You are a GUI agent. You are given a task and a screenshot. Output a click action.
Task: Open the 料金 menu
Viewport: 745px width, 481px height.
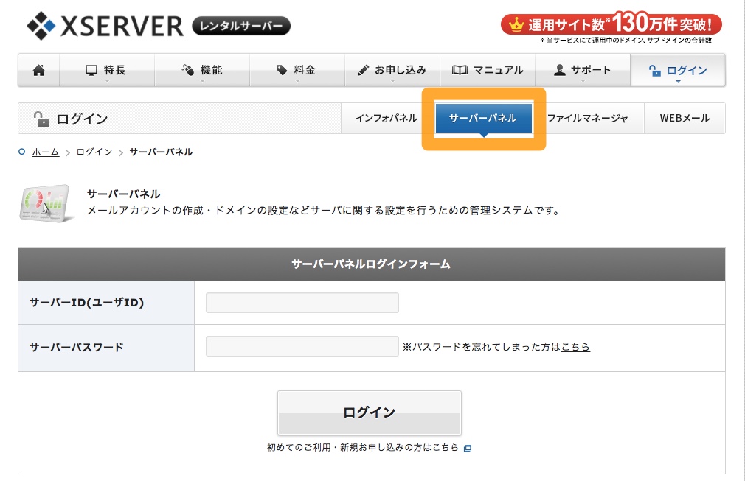click(x=297, y=70)
